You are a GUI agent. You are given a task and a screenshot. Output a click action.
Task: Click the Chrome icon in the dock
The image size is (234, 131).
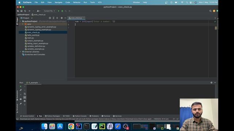point(71,126)
